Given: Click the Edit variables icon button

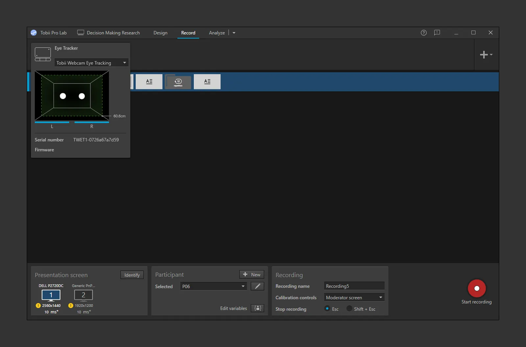Looking at the screenshot, I should (257, 308).
